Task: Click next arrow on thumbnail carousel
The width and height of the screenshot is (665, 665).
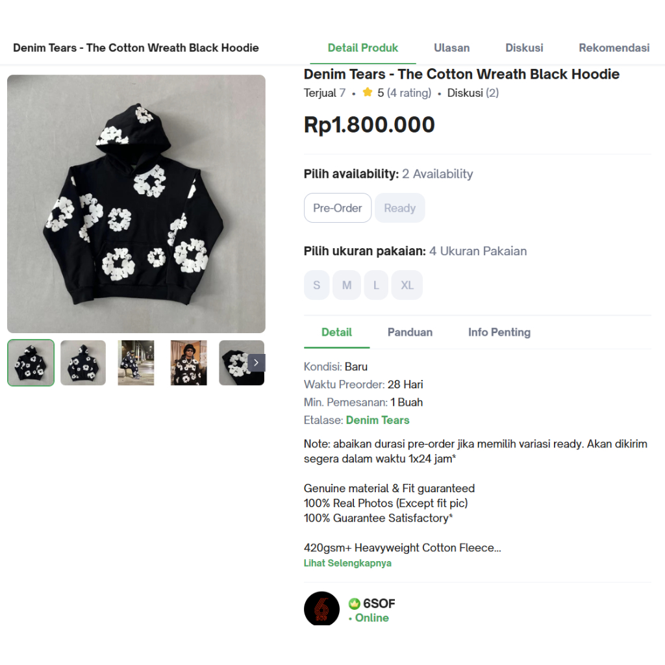Action: pyautogui.click(x=257, y=362)
